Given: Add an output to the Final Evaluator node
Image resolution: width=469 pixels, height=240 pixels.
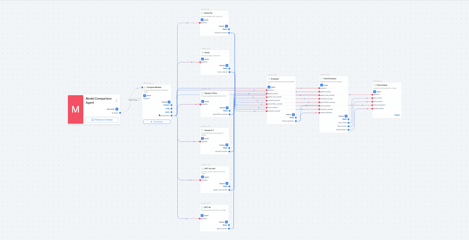Looking at the screenshot, I should (x=346, y=116).
